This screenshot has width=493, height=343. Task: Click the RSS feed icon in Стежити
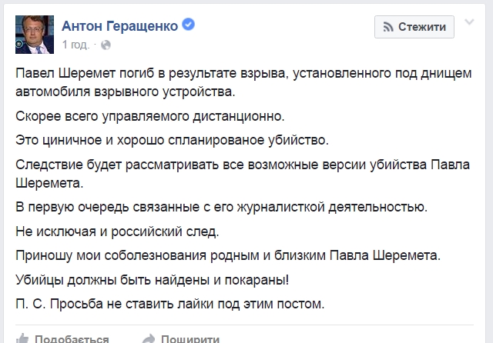coord(388,27)
